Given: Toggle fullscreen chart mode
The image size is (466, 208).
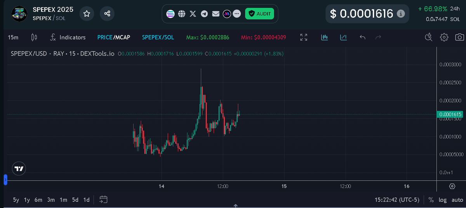Looking at the screenshot, I should (304, 37).
